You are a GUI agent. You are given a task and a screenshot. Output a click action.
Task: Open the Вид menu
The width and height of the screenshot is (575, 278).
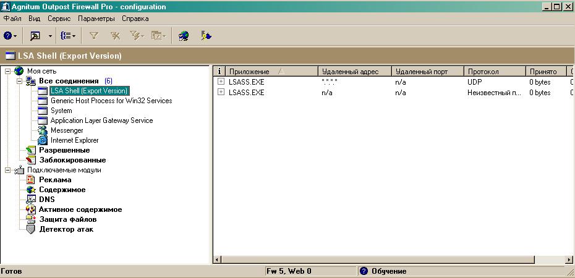(34, 19)
